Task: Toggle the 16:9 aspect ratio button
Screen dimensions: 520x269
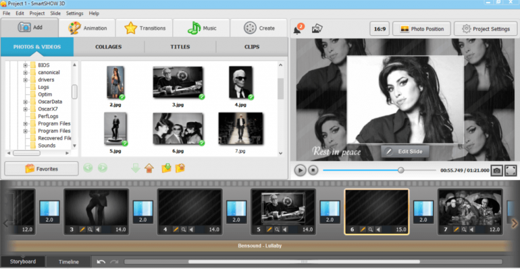Action: [x=379, y=29]
